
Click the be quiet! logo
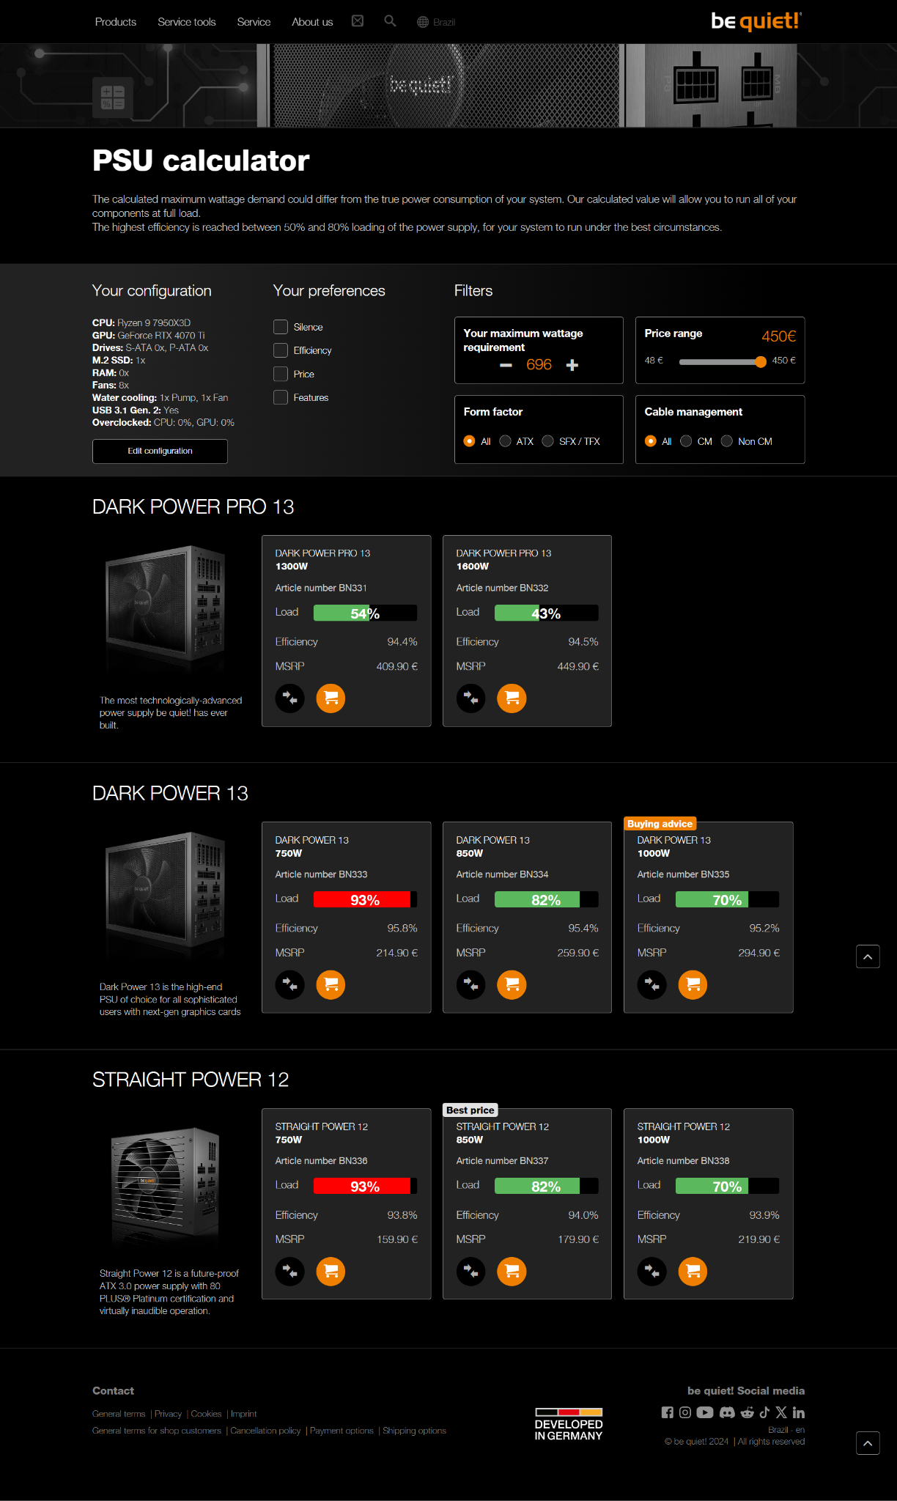click(756, 21)
